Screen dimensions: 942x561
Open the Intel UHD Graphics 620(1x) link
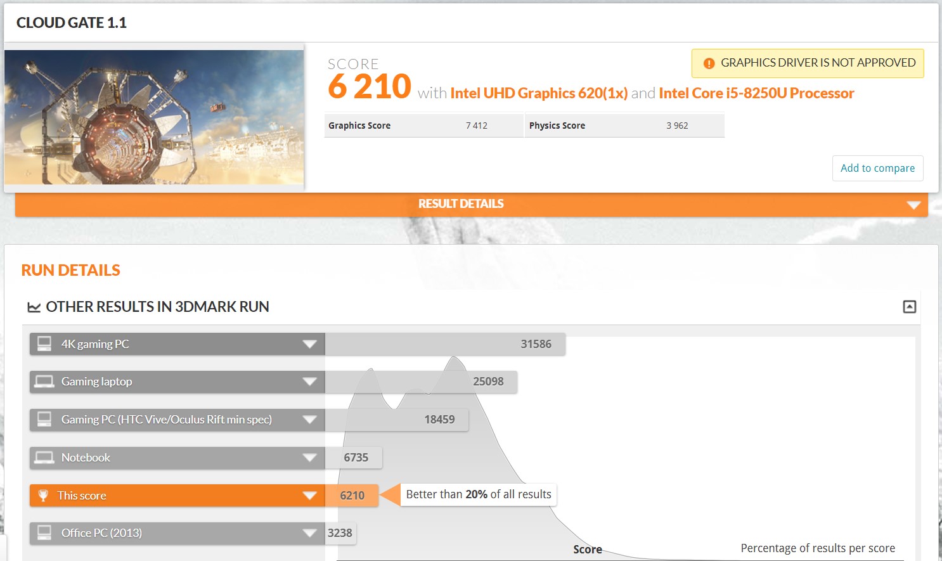point(539,93)
